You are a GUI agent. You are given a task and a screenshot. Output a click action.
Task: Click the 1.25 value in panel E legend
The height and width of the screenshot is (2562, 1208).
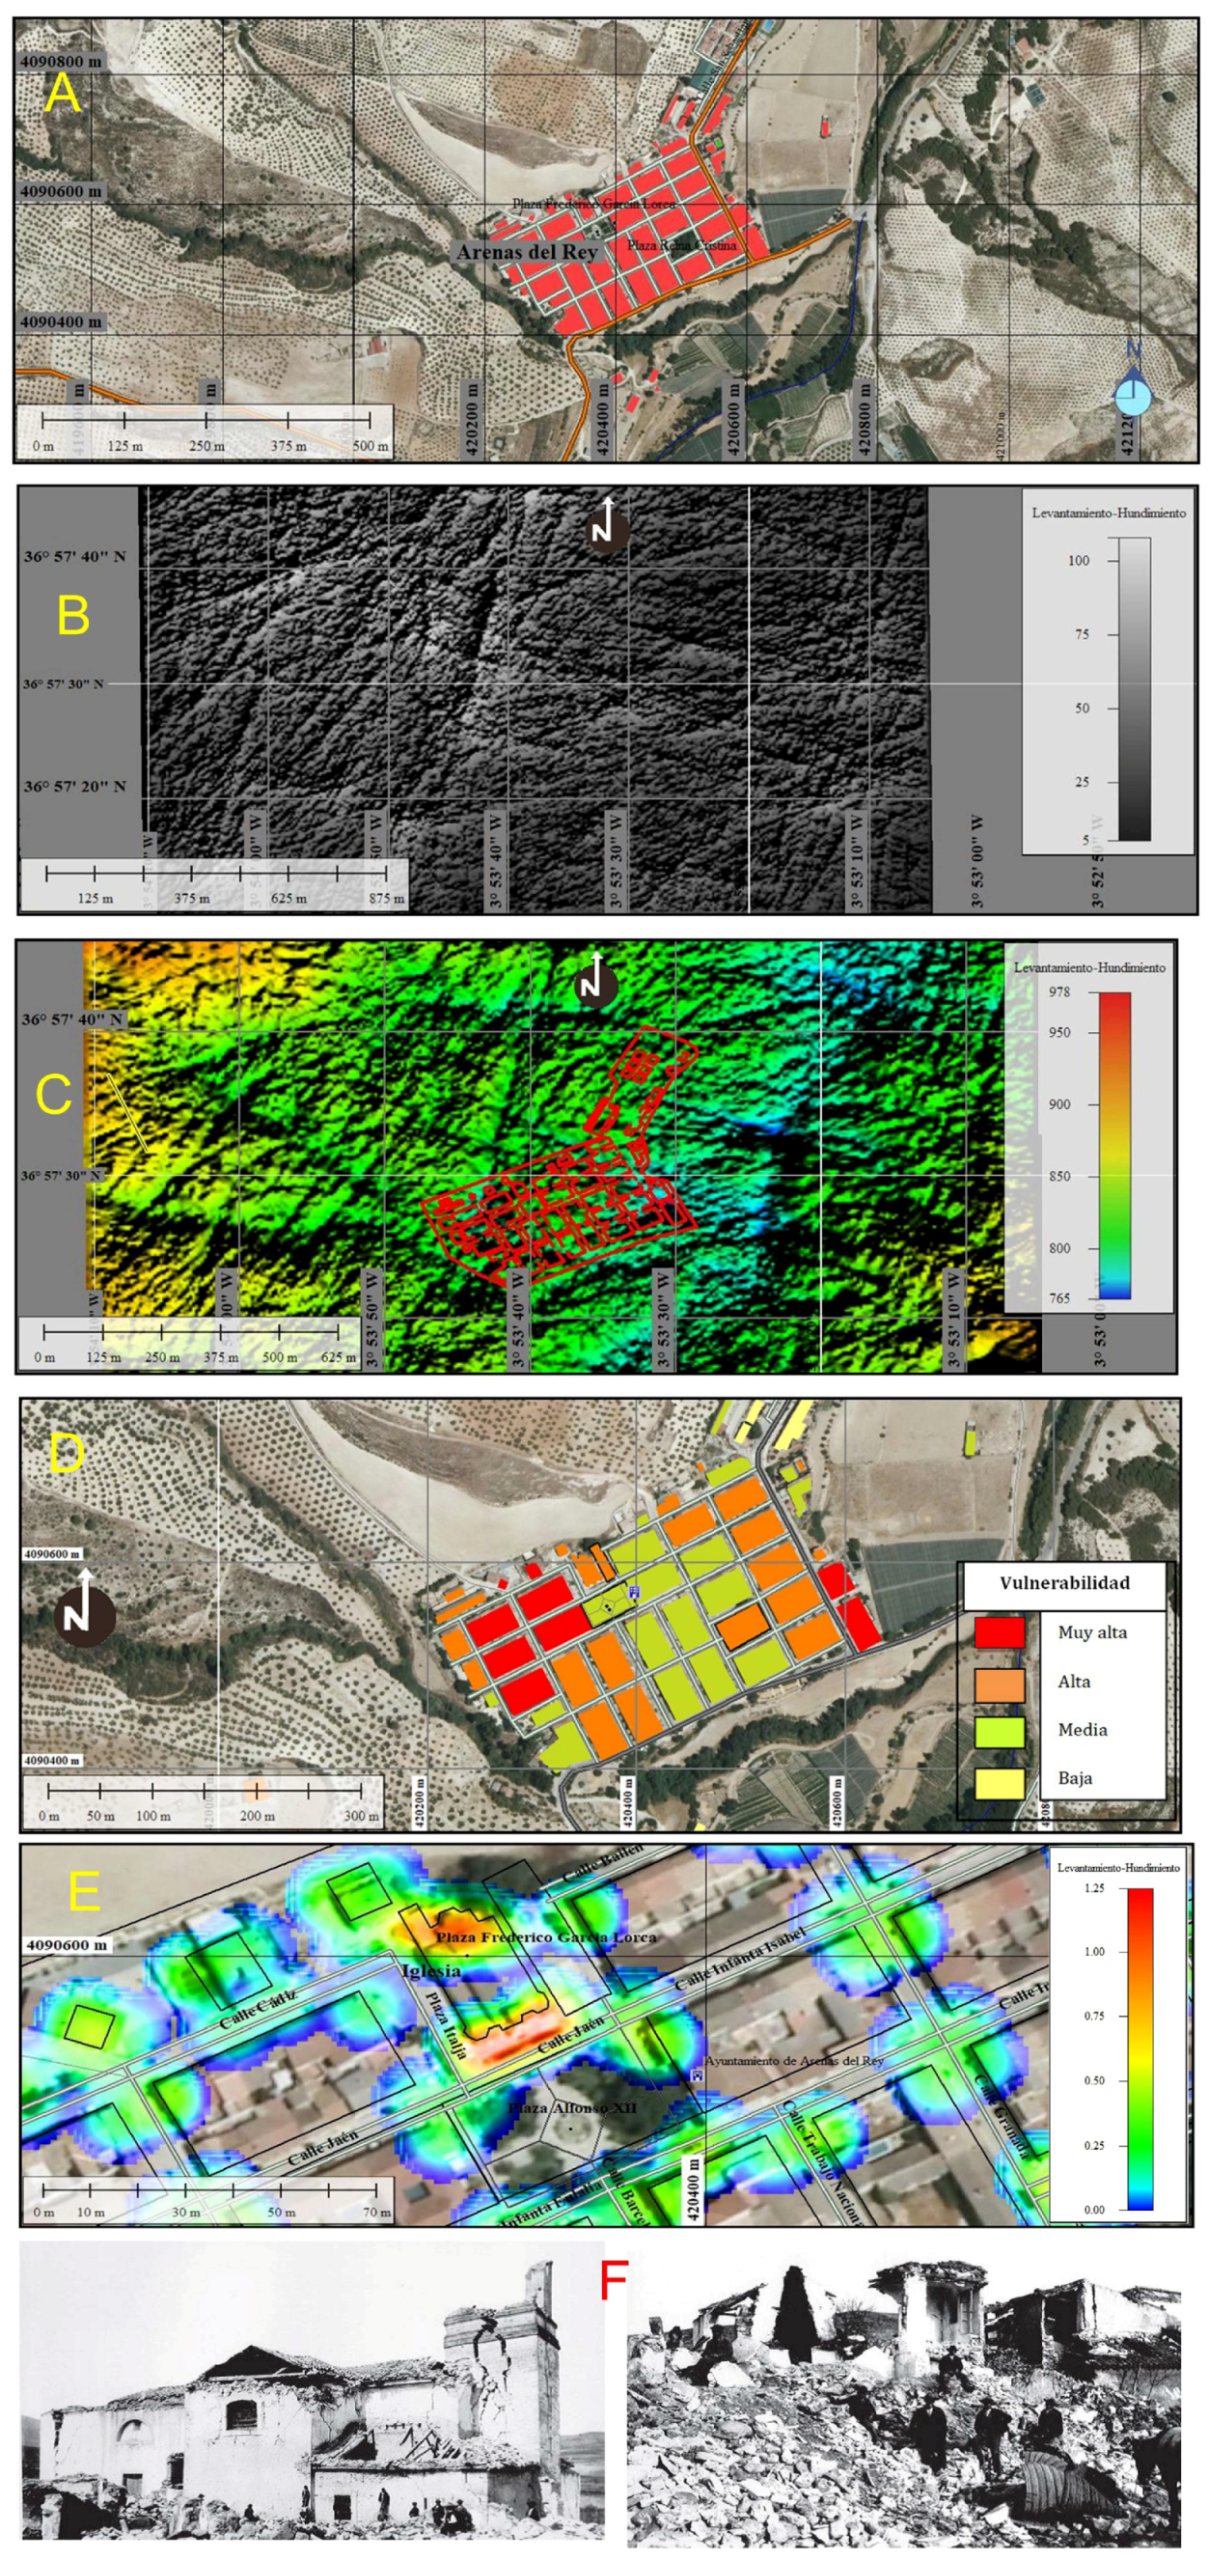point(1093,1887)
